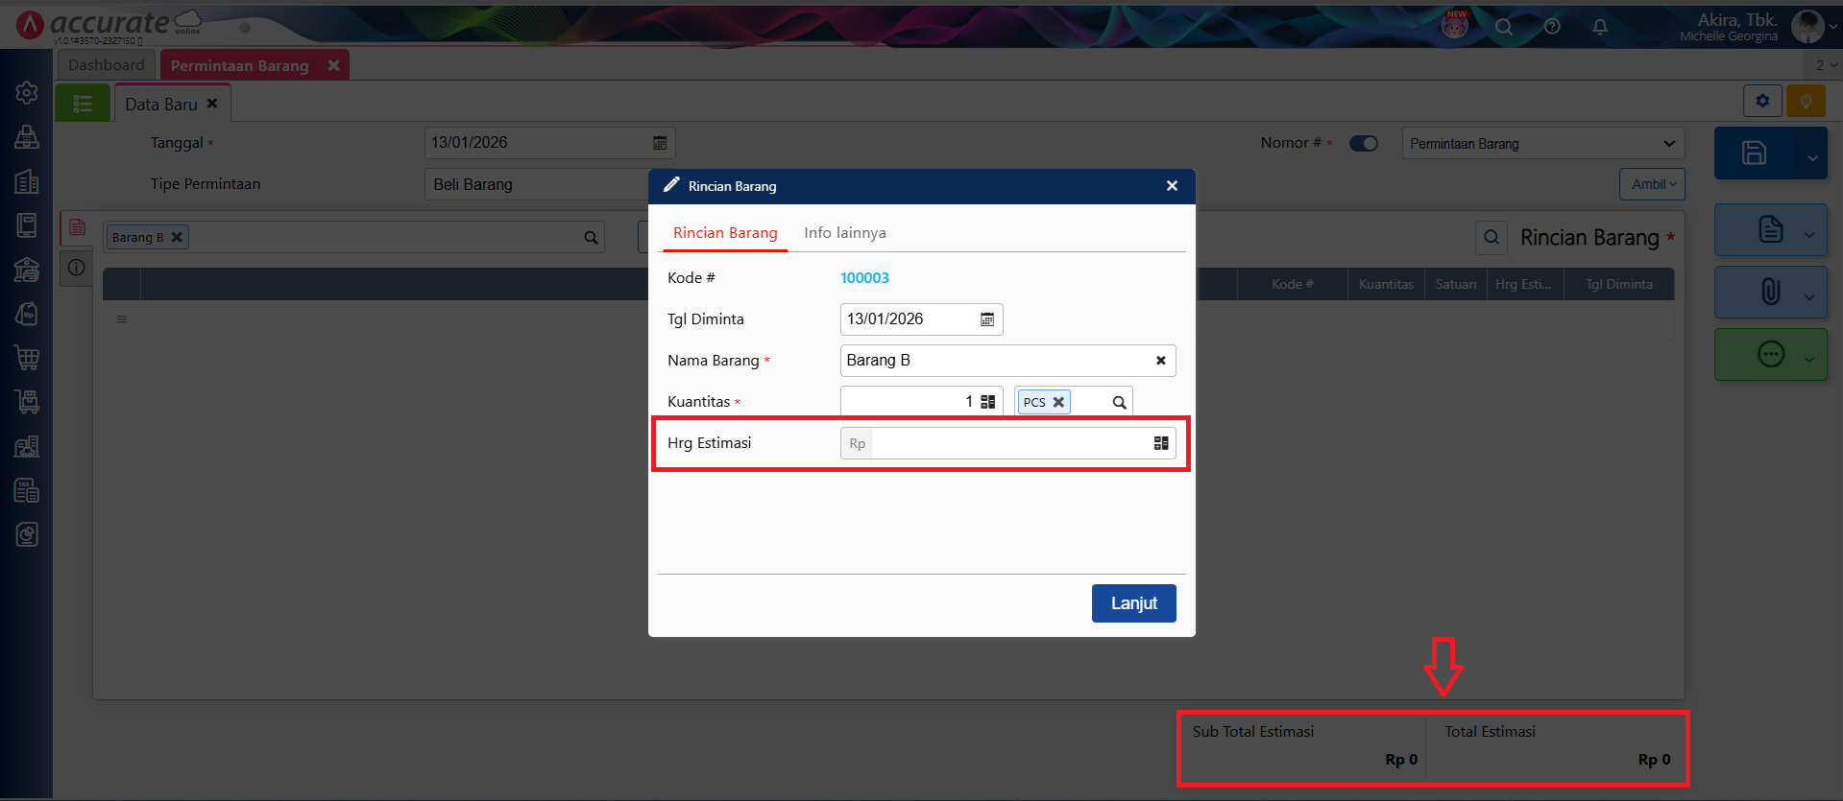Click into the Hrg Estimasi input field
Image resolution: width=1843 pixels, height=801 pixels.
[1008, 443]
